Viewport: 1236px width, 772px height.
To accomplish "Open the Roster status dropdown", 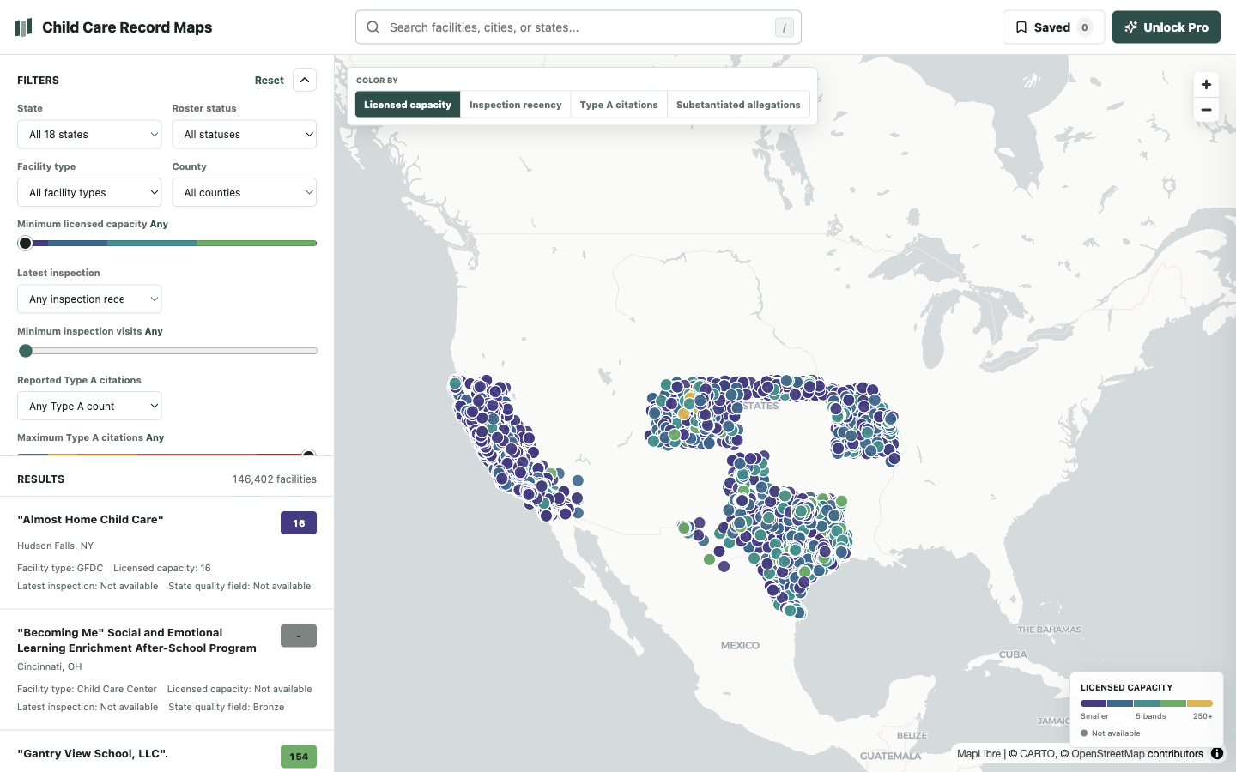I will pos(245,135).
